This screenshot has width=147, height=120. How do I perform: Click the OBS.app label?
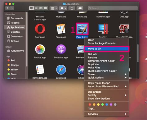coord(124,16)
